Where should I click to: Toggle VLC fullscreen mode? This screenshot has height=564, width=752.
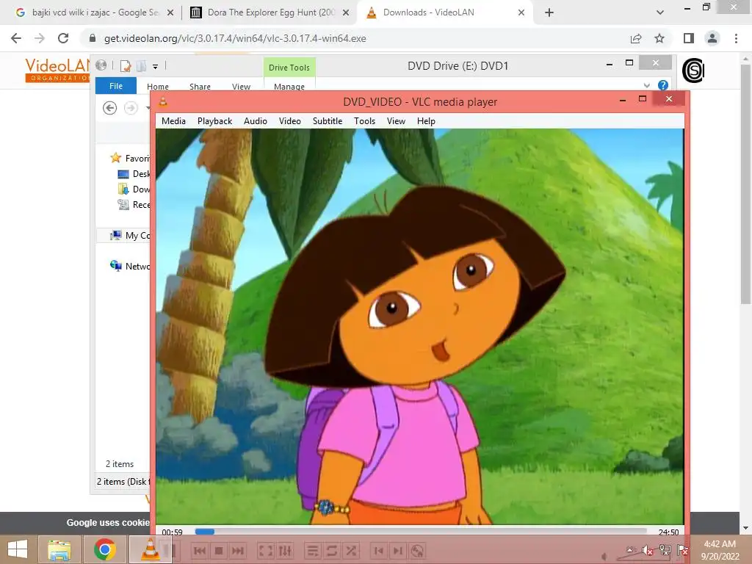(x=265, y=551)
